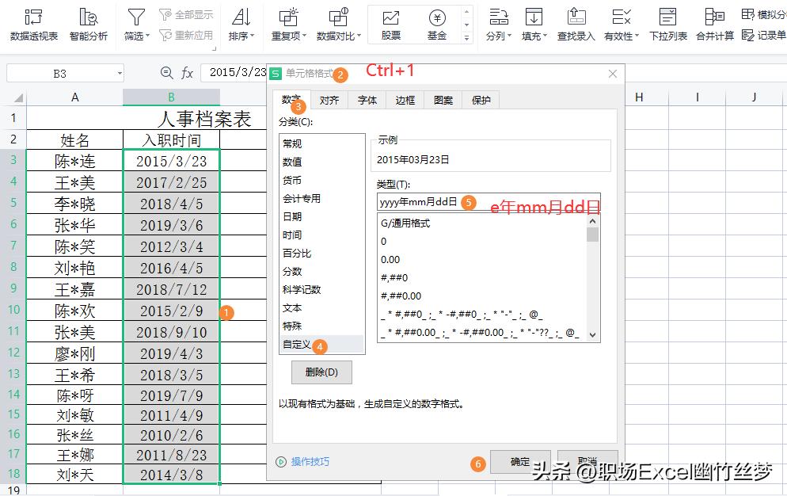The image size is (787, 496).
Task: Click the 合并计算 (Consolidate) icon
Action: 713,22
